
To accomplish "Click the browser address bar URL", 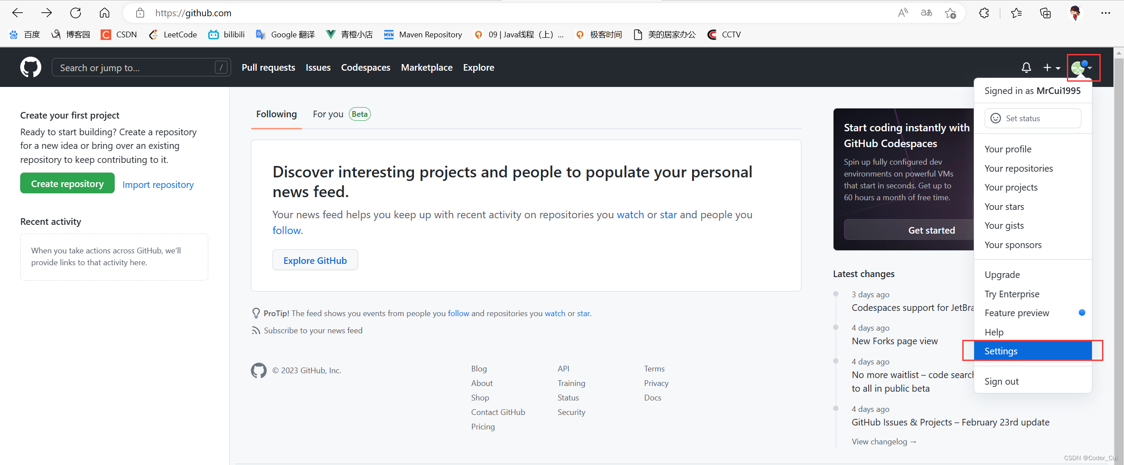I will pos(193,13).
